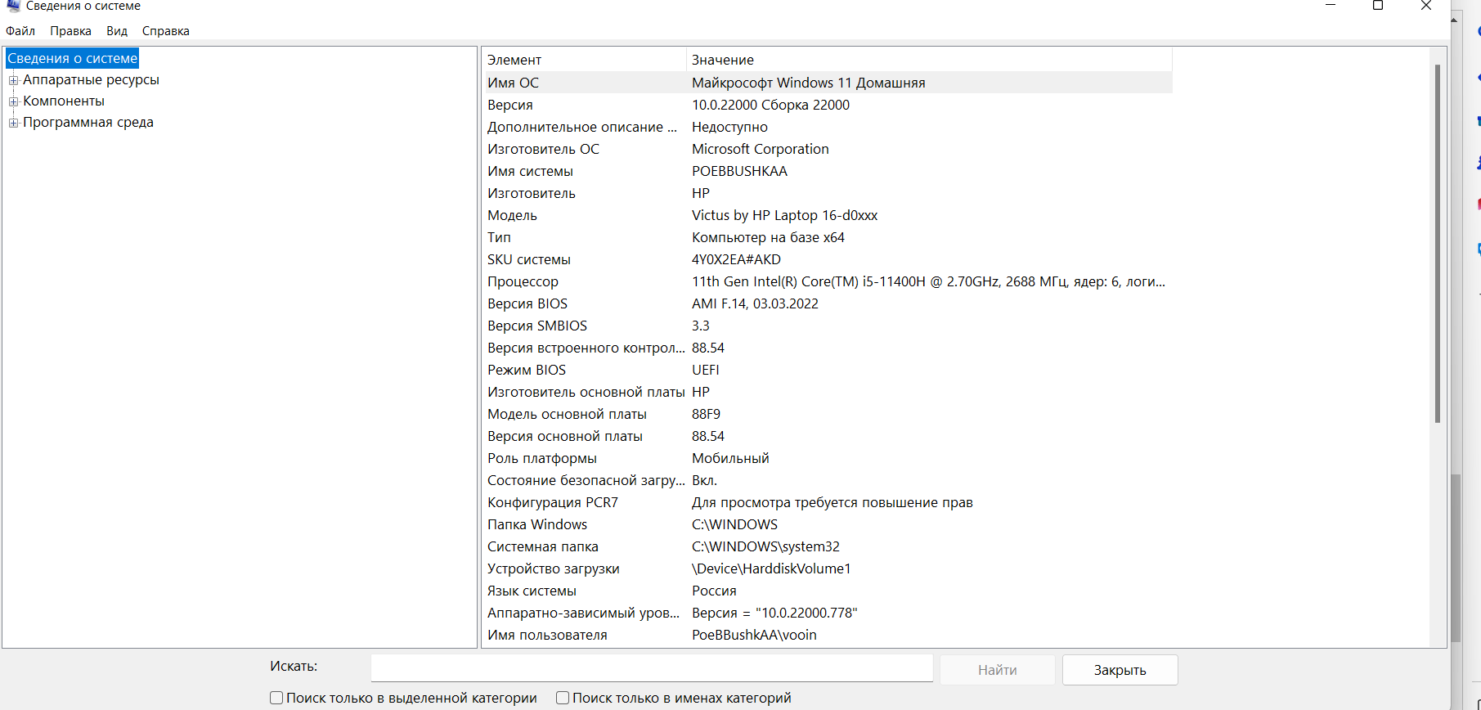Viewport: 1481px width, 710px height.
Task: Open the Вид menu
Action: [x=117, y=31]
